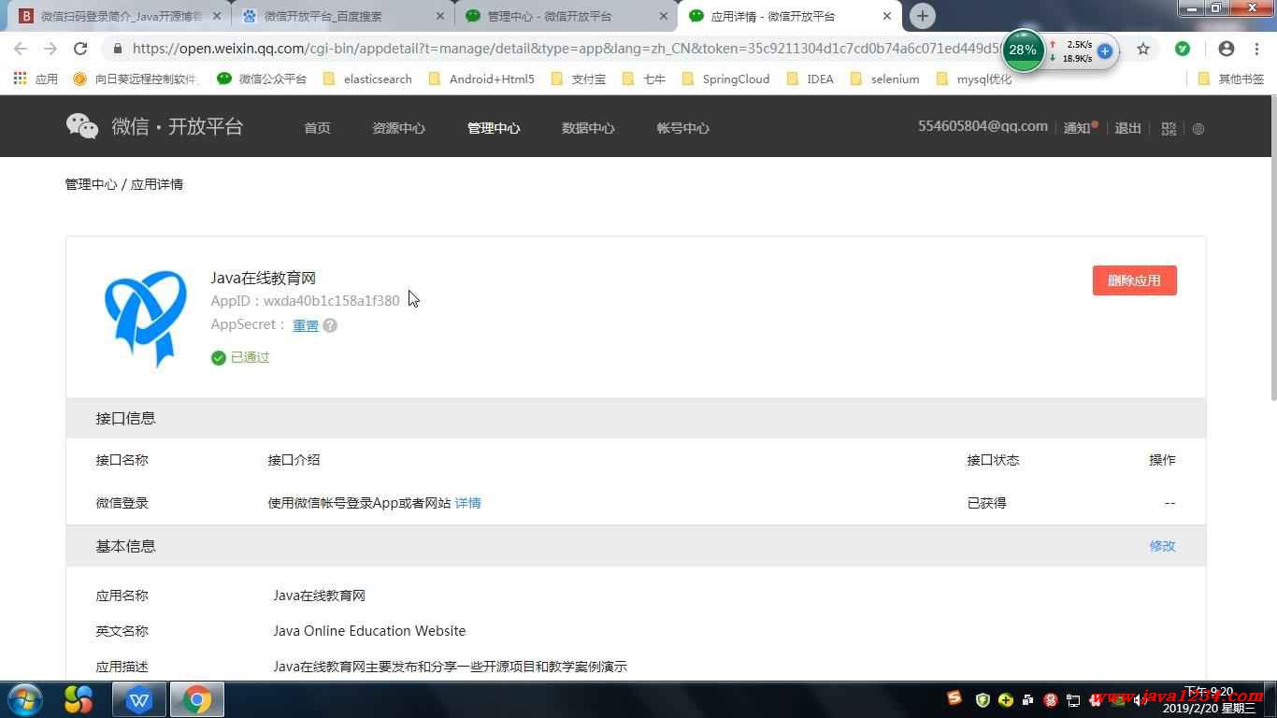This screenshot has width=1277, height=718.
Task: Open the SpringCloud bookmark folder
Action: [726, 79]
